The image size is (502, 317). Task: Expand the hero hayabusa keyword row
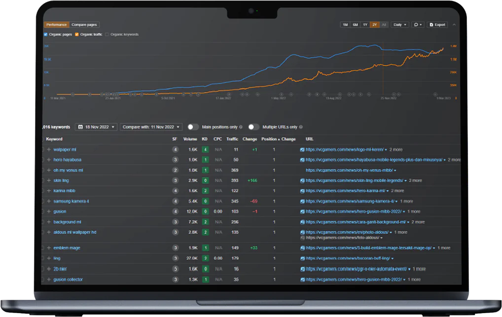pyautogui.click(x=49, y=160)
